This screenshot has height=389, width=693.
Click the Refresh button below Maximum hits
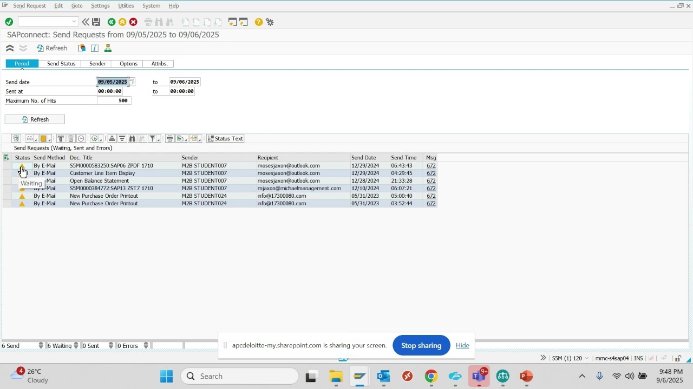(35, 119)
